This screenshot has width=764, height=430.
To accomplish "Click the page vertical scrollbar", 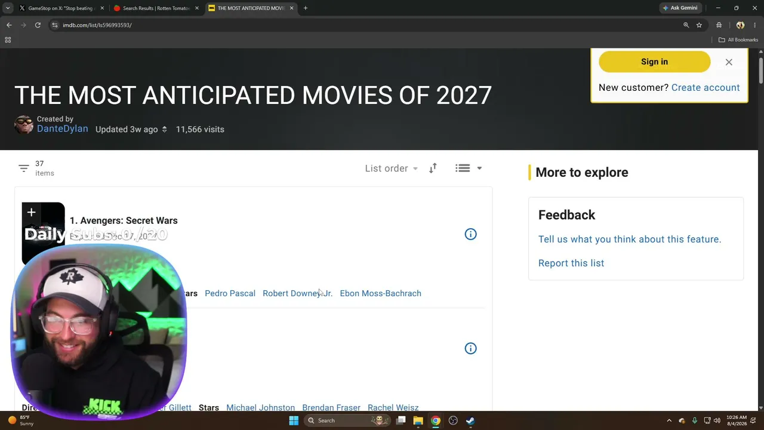I will (760, 72).
